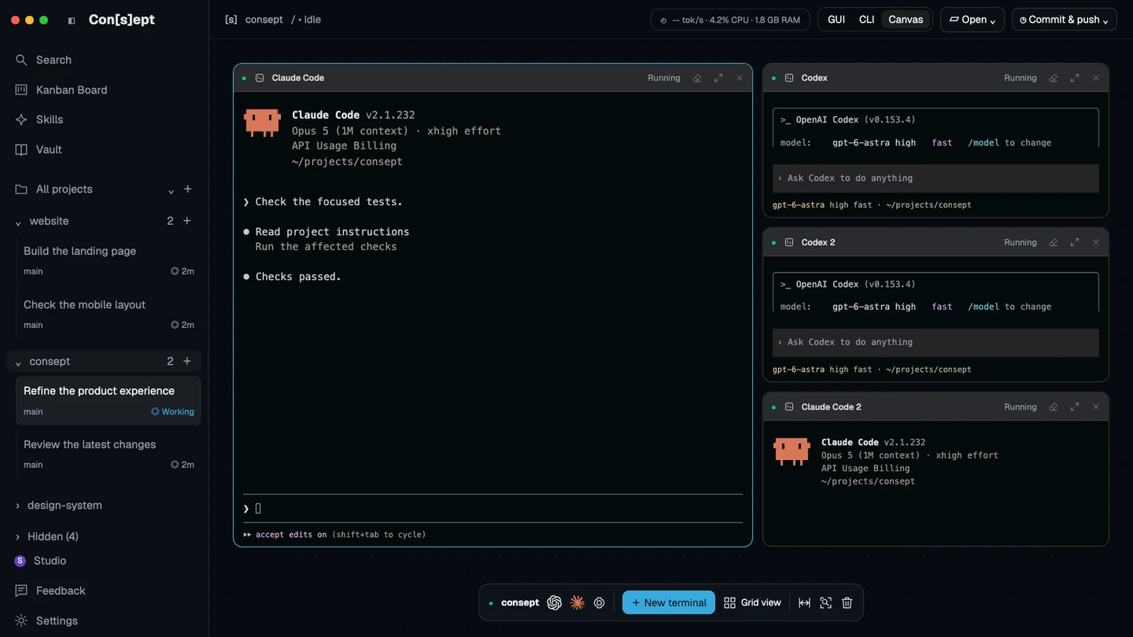Toggle the sidebar panel icon beside Con[s]ept

pos(72,20)
